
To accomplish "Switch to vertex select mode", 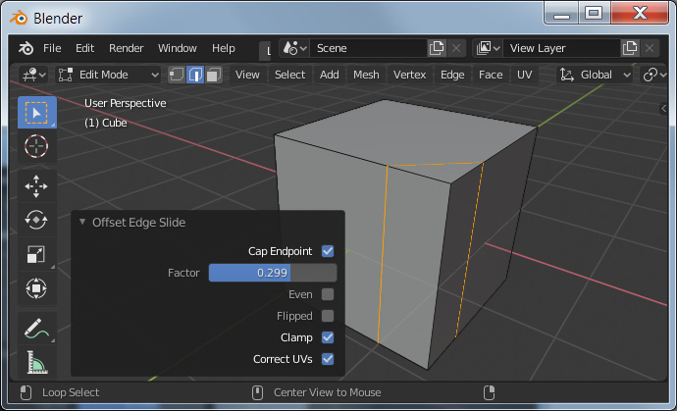I will (x=177, y=75).
